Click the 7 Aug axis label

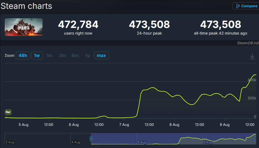[x=124, y=125]
